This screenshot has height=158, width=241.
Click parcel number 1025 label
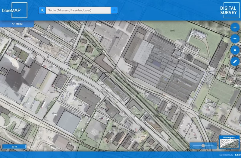tap(142, 137)
